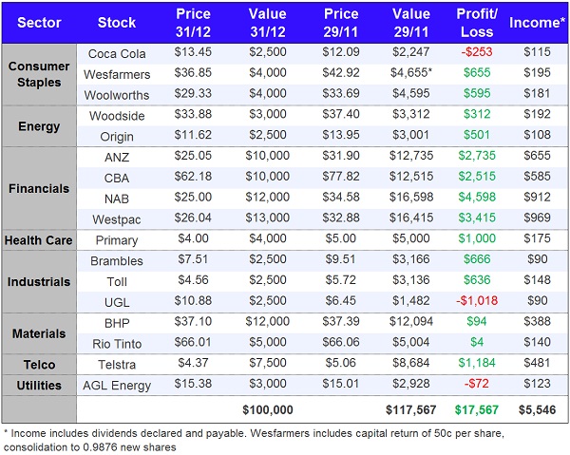Click the Westpac stock cell
Image resolution: width=570 pixels, height=455 pixels.
(x=117, y=219)
